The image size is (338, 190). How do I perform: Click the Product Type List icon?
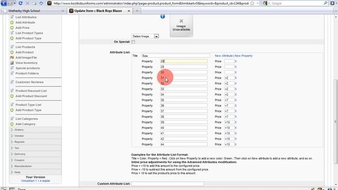coord(12,104)
